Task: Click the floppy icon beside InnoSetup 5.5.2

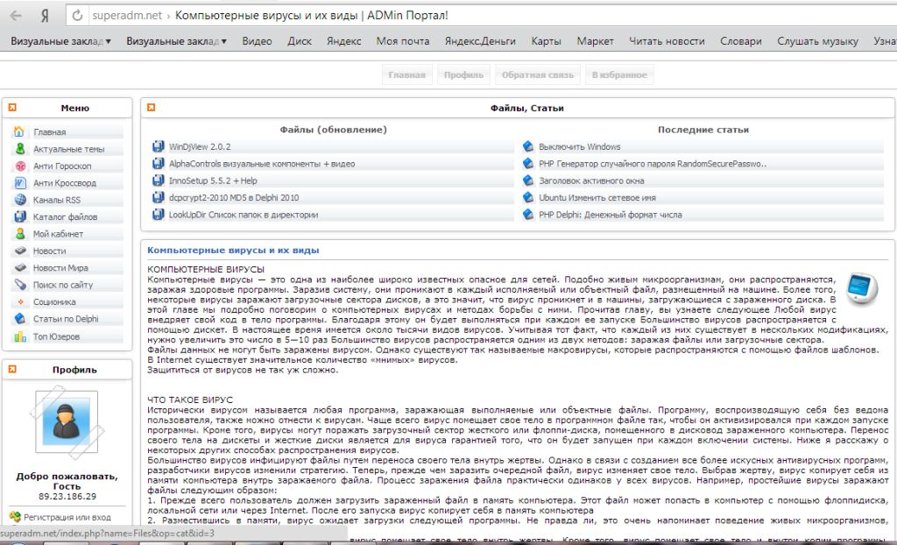Action: pyautogui.click(x=159, y=180)
